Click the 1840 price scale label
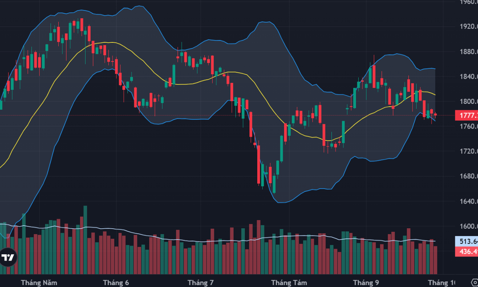 (468, 77)
